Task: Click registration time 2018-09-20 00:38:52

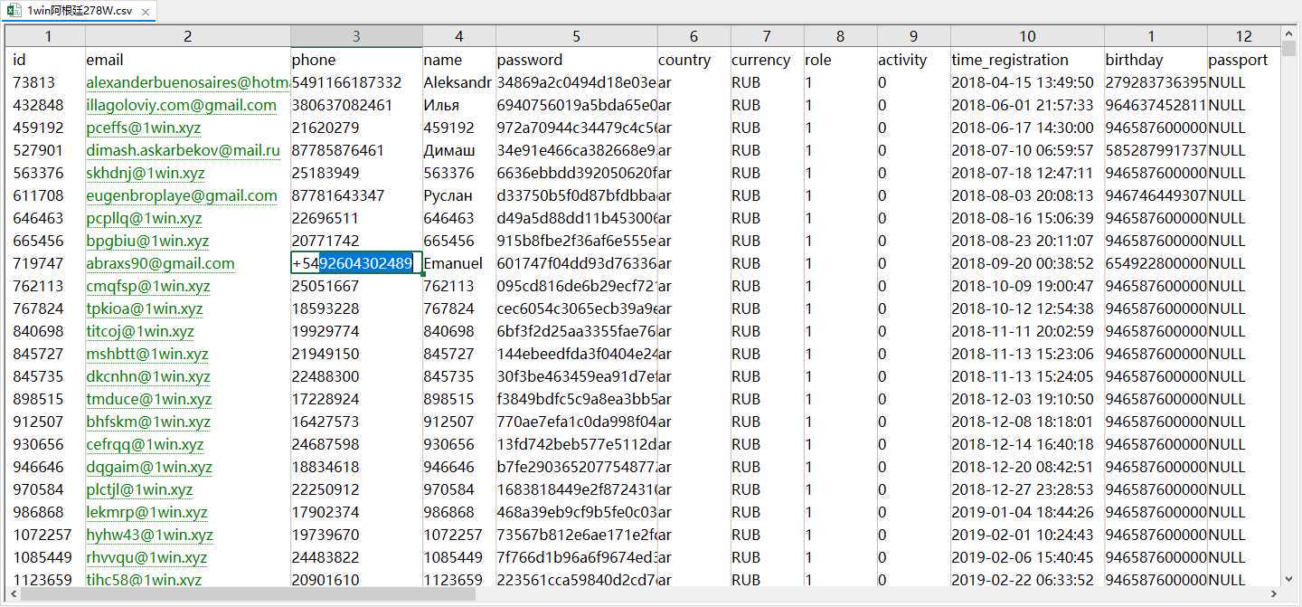Action: [1027, 263]
